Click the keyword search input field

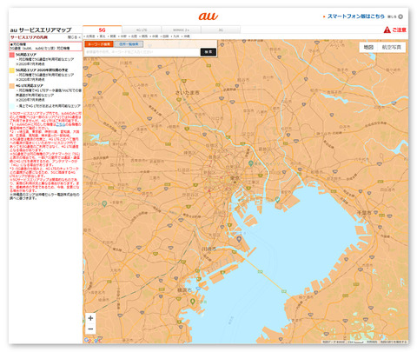click(x=142, y=52)
